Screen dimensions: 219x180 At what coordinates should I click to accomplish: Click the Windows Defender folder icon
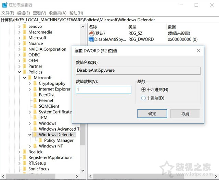[35, 135]
